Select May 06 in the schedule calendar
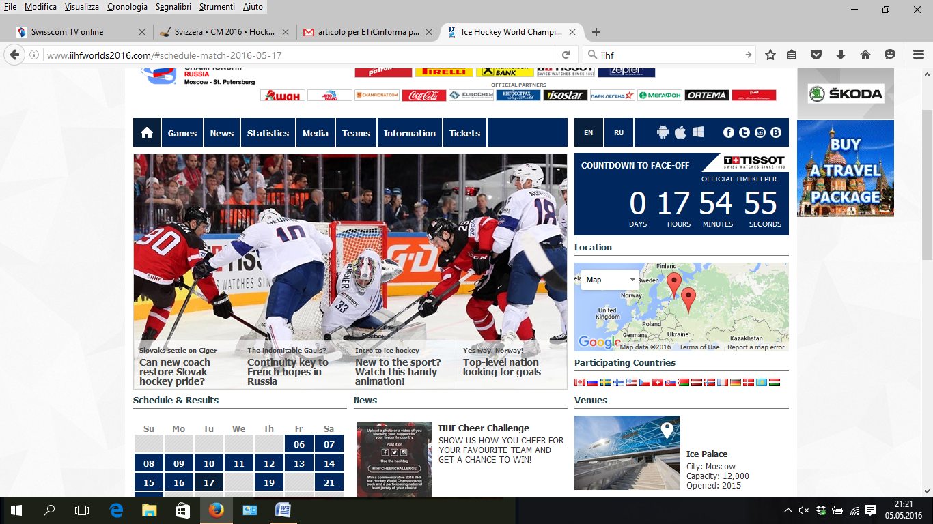 (299, 444)
